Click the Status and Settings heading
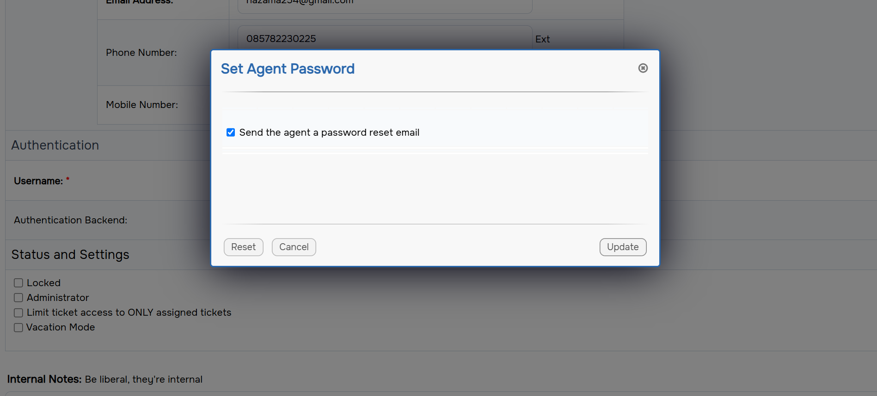The image size is (877, 396). (70, 255)
